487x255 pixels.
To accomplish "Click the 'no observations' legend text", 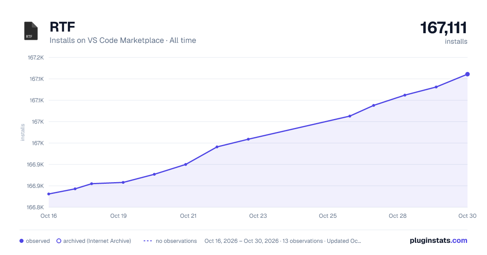I will pos(176,241).
